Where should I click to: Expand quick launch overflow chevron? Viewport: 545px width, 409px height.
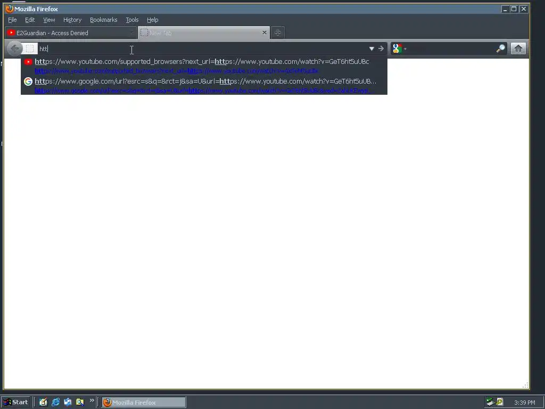[92, 400]
